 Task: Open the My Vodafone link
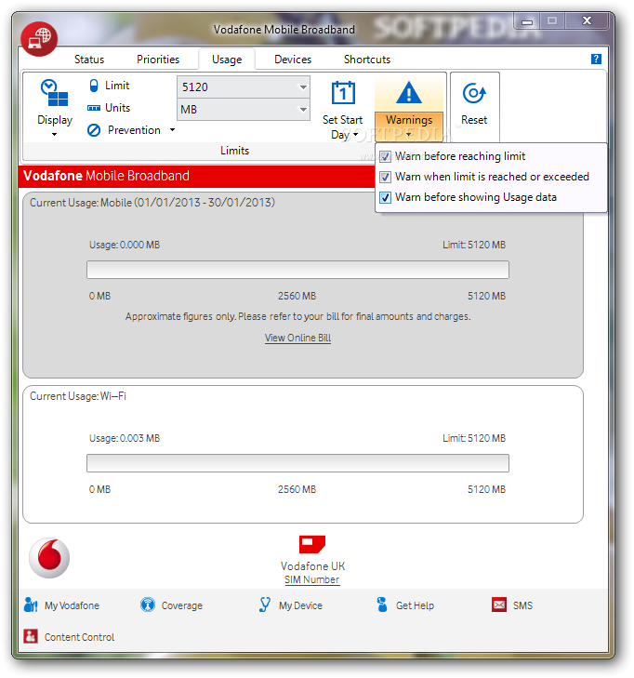tap(72, 605)
